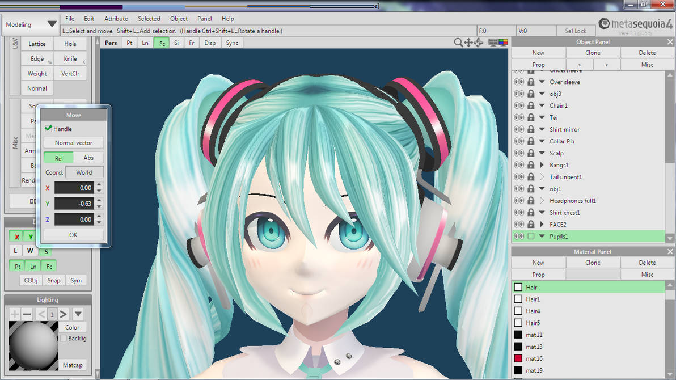Hide the Pupils1 object via eye icon

coord(519,236)
